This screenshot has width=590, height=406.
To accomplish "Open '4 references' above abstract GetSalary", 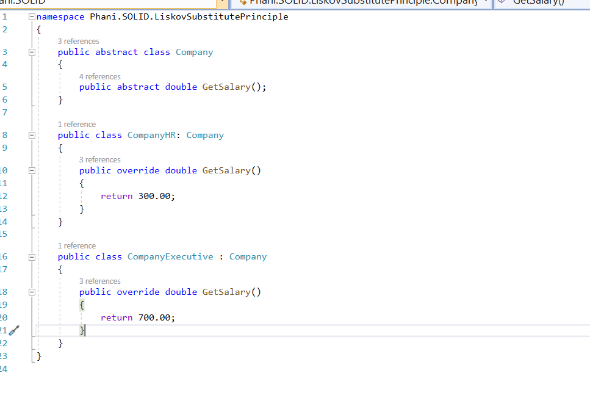I will pyautogui.click(x=99, y=77).
